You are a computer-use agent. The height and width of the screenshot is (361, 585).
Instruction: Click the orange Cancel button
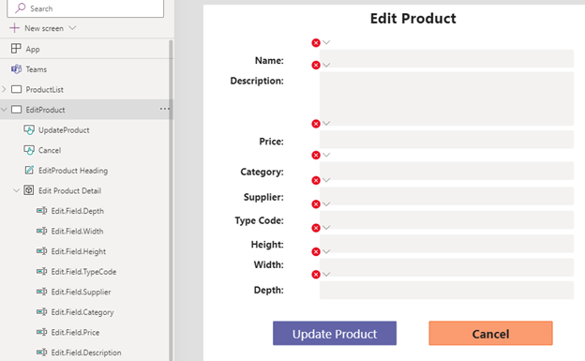[x=490, y=334]
